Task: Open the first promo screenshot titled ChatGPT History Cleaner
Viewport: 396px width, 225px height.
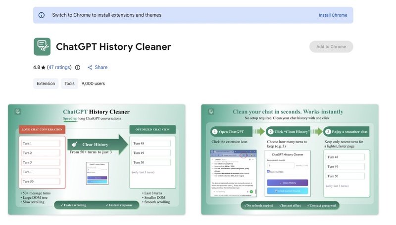Action: tap(97, 159)
